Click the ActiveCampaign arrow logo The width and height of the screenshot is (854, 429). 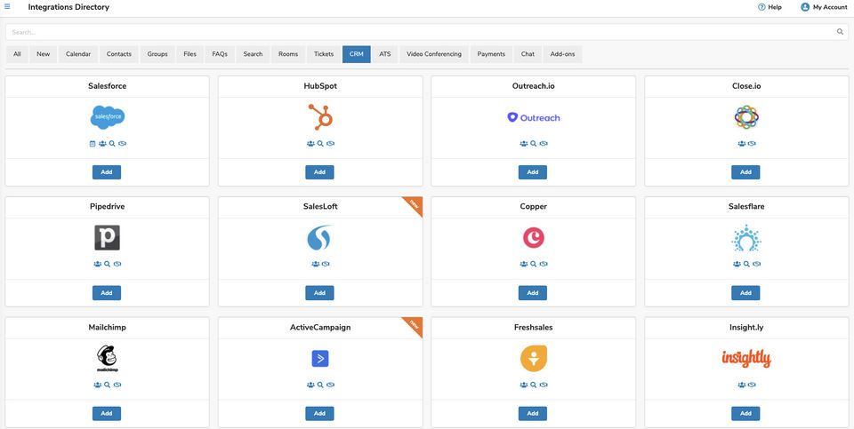coord(320,358)
